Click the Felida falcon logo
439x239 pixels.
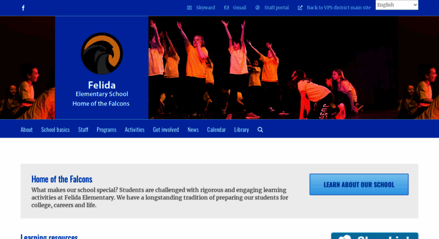tap(102, 54)
